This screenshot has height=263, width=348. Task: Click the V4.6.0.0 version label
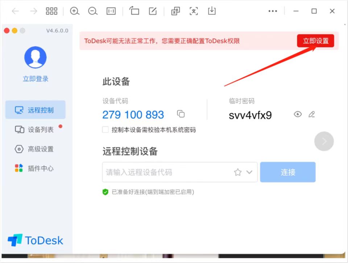[x=57, y=30]
